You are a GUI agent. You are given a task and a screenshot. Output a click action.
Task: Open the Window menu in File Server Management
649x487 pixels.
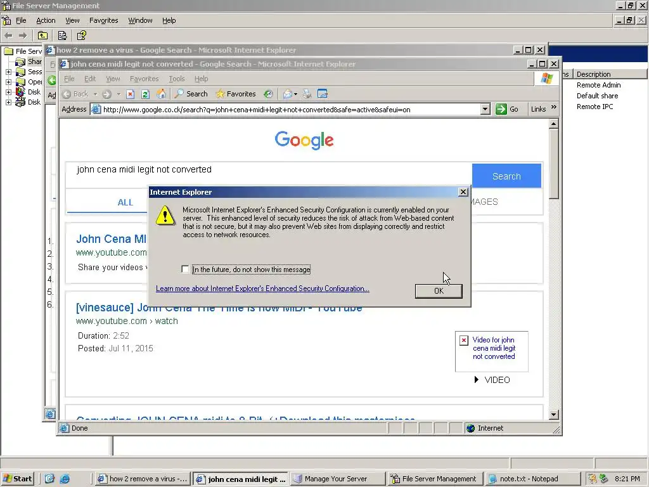(140, 20)
